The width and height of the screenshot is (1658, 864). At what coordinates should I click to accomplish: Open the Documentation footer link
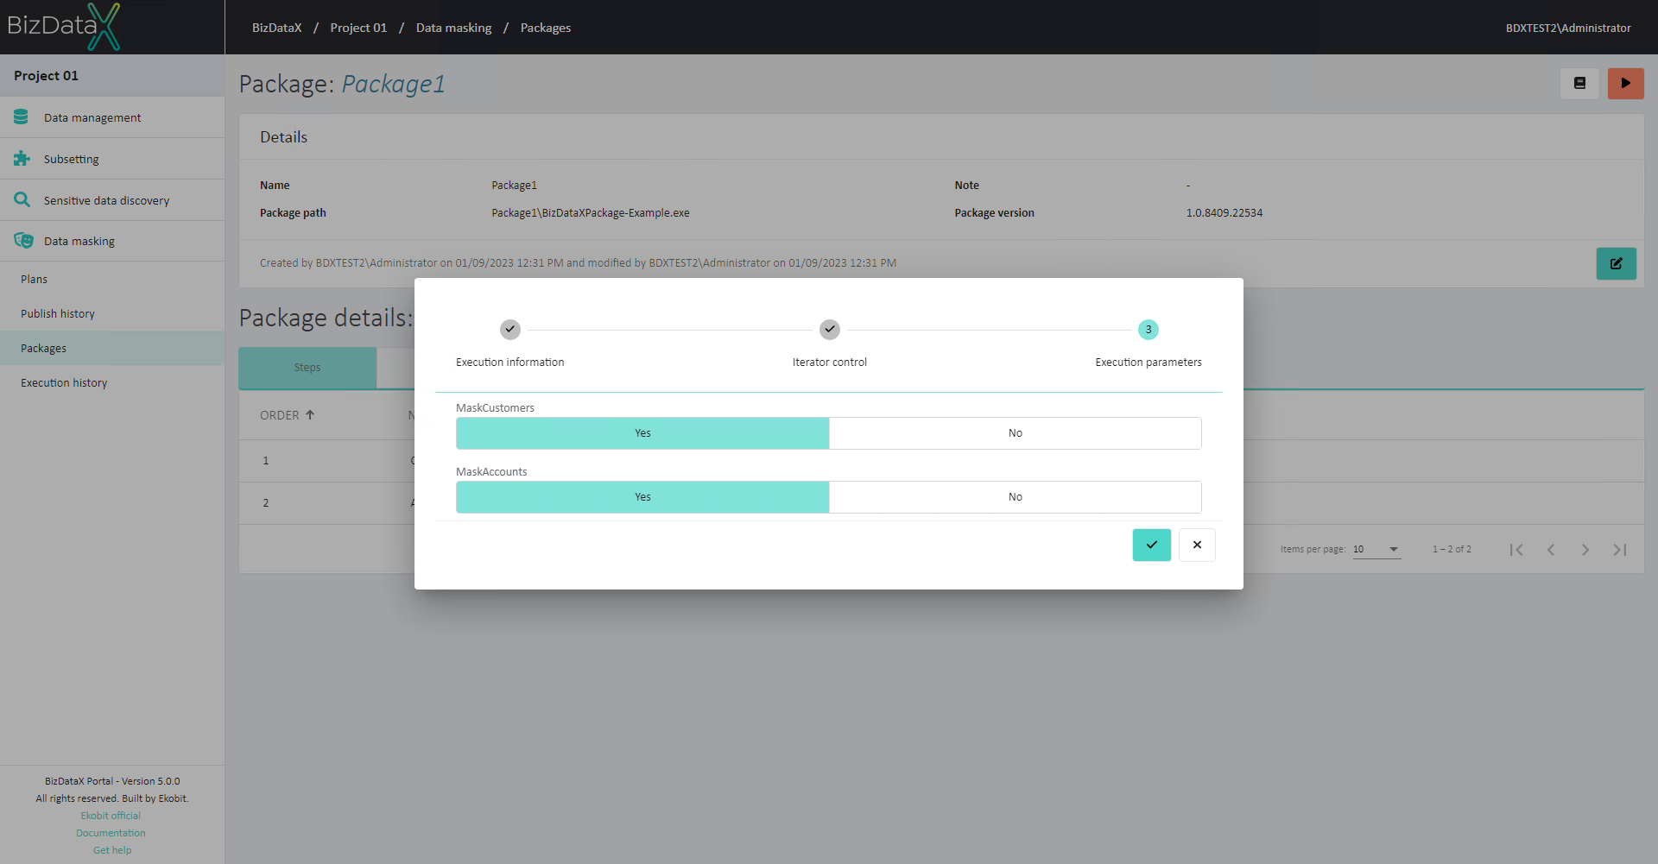[111, 833]
